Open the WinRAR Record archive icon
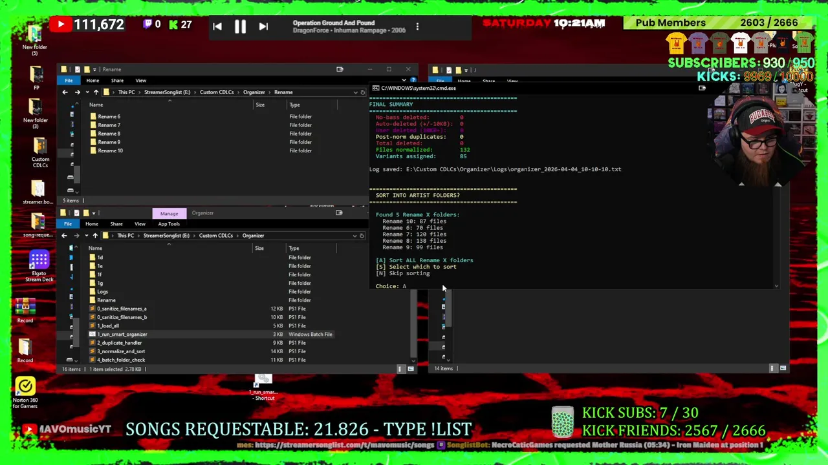The image size is (828, 465). pyautogui.click(x=25, y=310)
